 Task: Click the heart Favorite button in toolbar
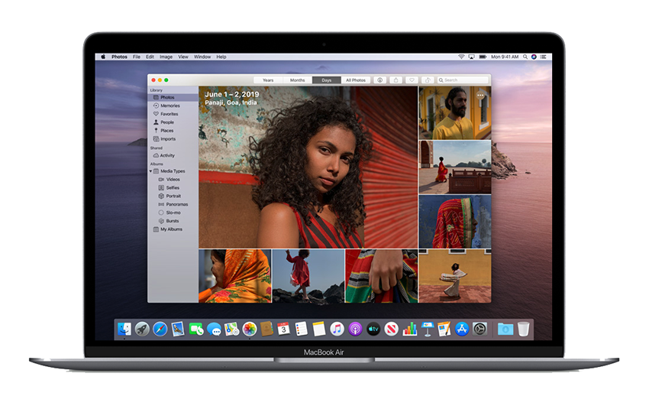coord(412,80)
